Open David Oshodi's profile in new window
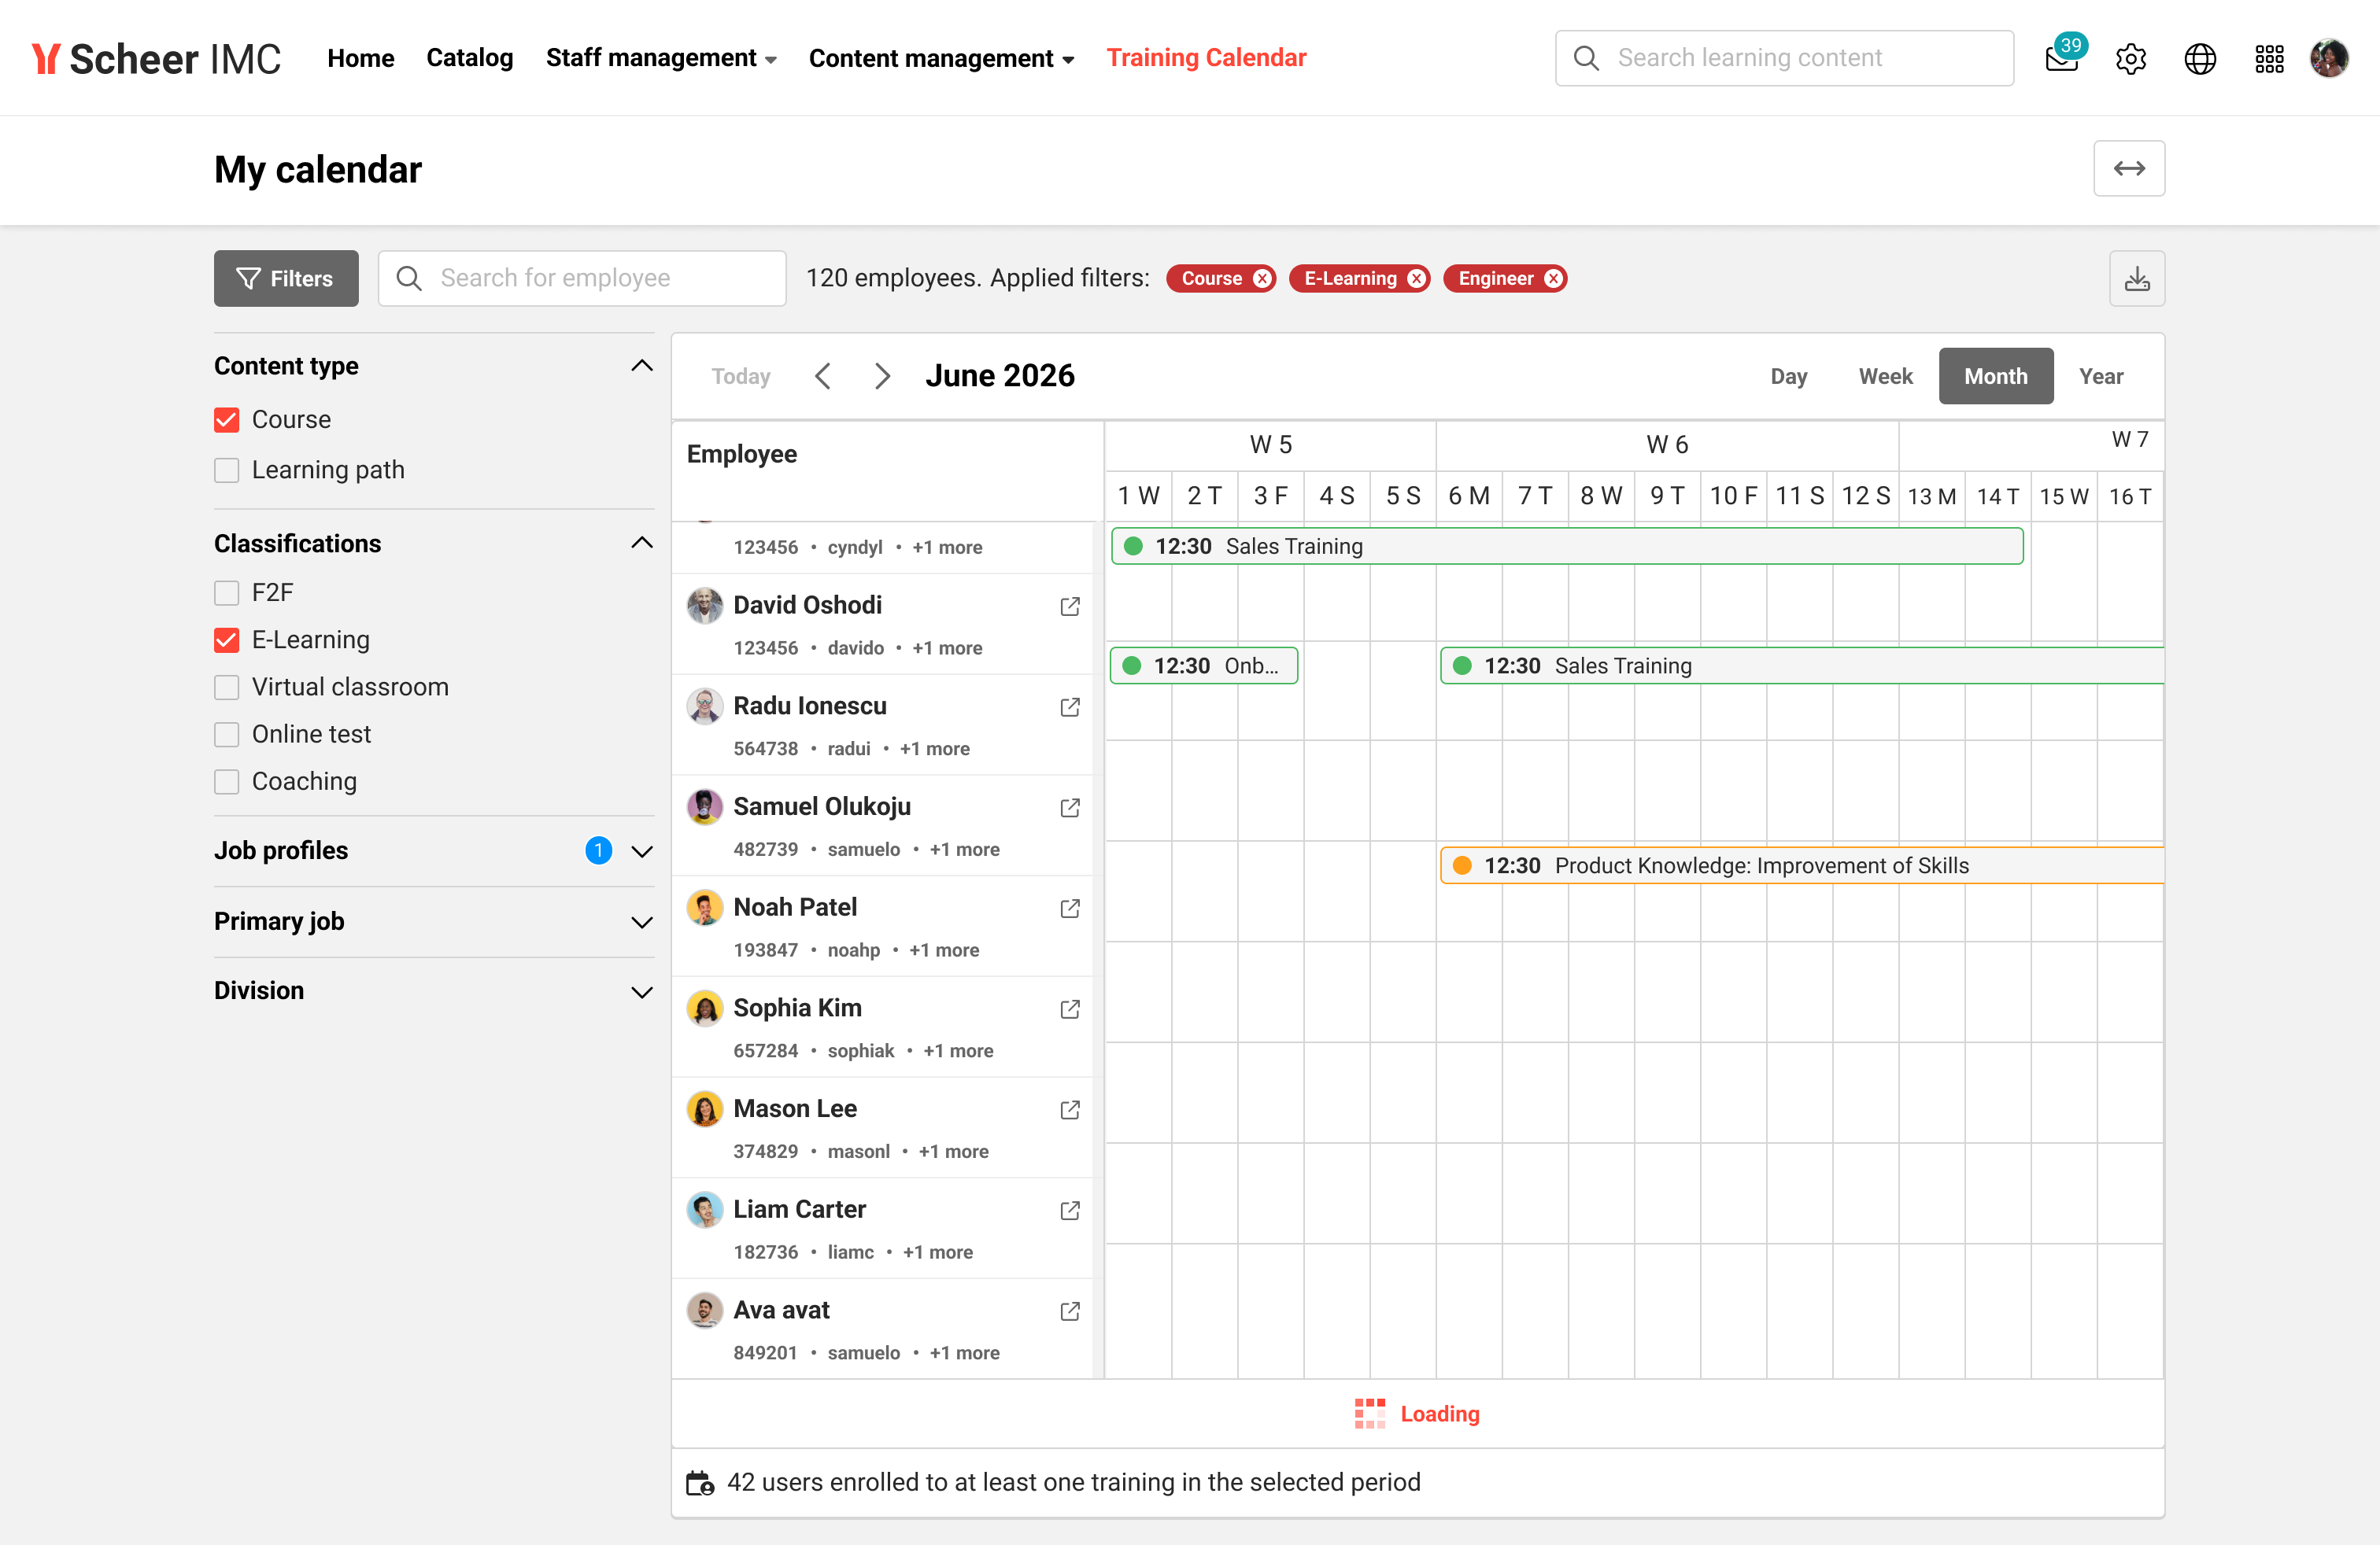2380x1545 pixels. (x=1070, y=607)
